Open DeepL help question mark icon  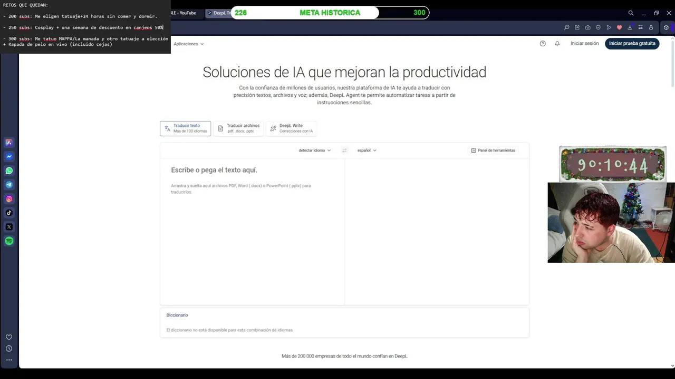543,44
